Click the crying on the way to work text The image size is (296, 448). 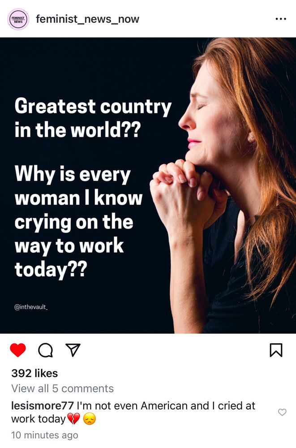74,233
